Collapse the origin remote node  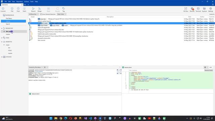point(4,45)
